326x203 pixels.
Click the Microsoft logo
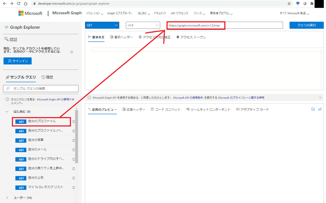coord(30,13)
